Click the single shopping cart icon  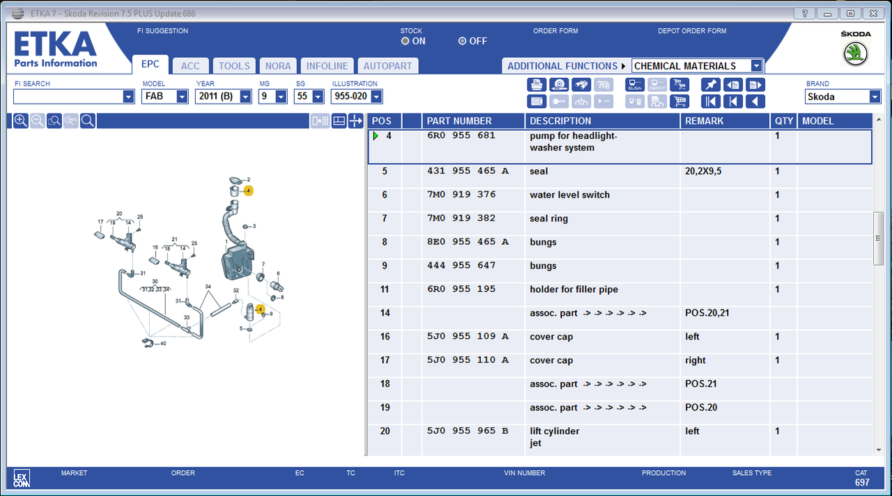pos(679,102)
